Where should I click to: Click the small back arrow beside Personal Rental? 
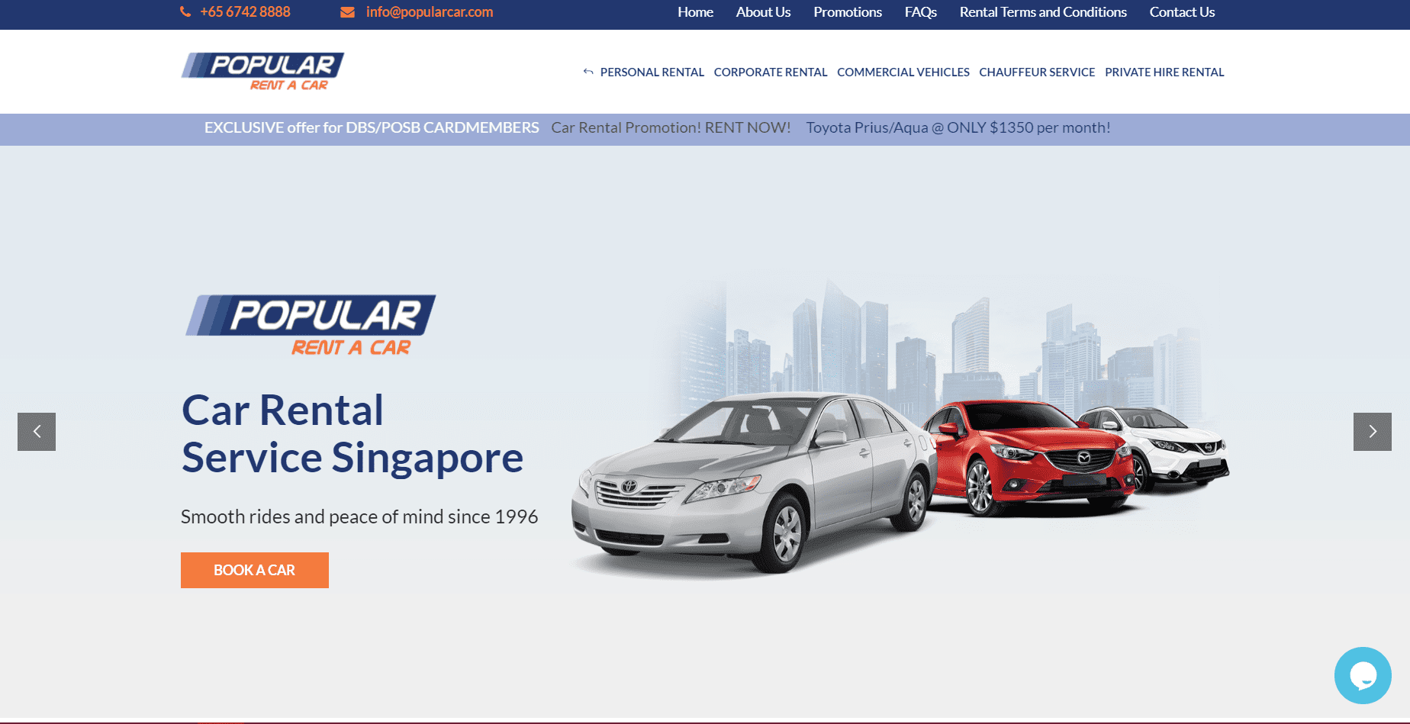(588, 72)
